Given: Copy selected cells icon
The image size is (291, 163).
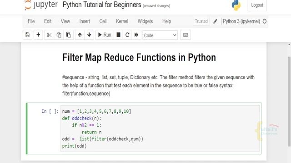Looking at the screenshot, I should (59, 35).
